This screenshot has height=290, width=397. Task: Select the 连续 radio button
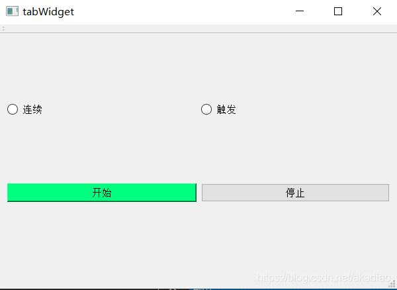click(x=13, y=109)
